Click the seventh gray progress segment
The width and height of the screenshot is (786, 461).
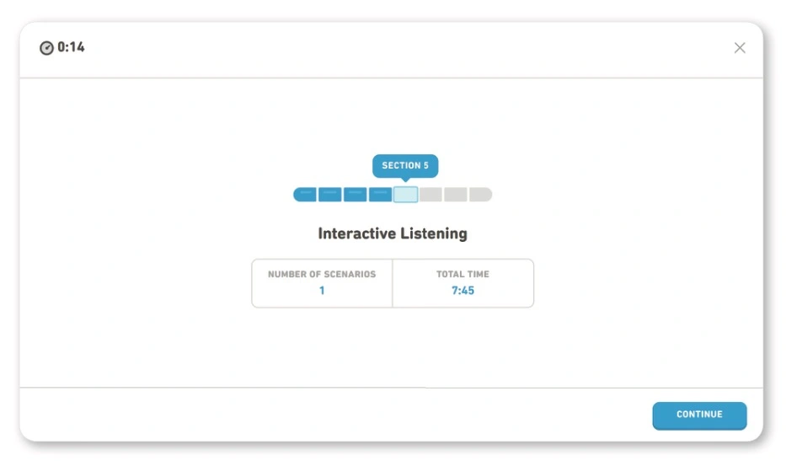456,195
